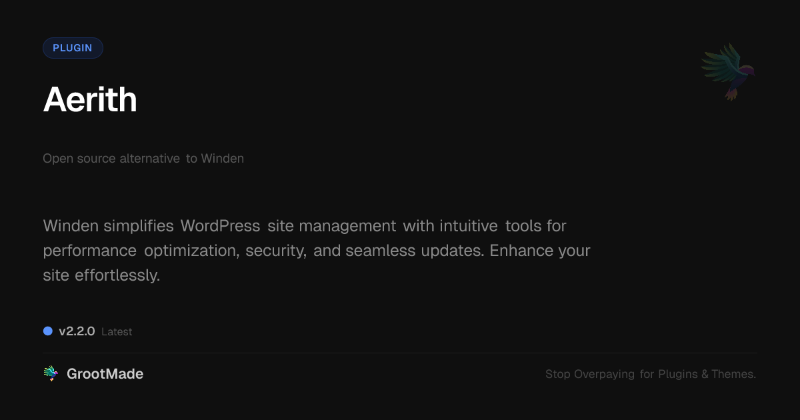Click the word "Themes." in the tagline
The width and height of the screenshot is (800, 420).
(733, 375)
